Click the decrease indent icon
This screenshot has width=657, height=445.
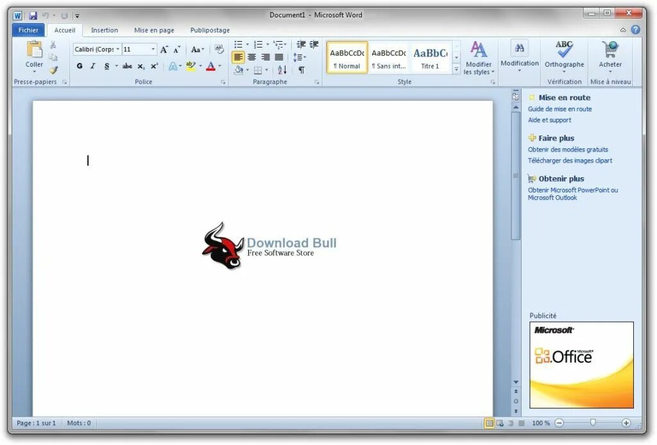coord(301,44)
